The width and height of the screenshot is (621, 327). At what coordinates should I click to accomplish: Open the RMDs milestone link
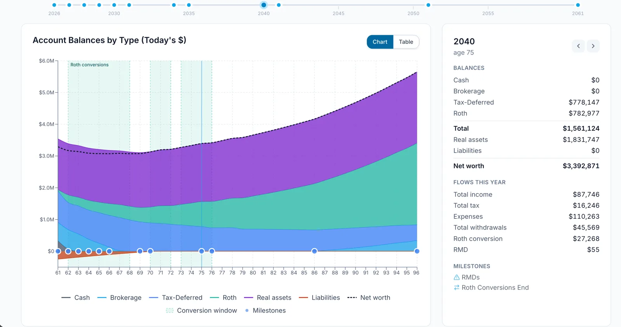click(470, 277)
